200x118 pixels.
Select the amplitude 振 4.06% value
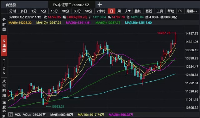coord(152,17)
